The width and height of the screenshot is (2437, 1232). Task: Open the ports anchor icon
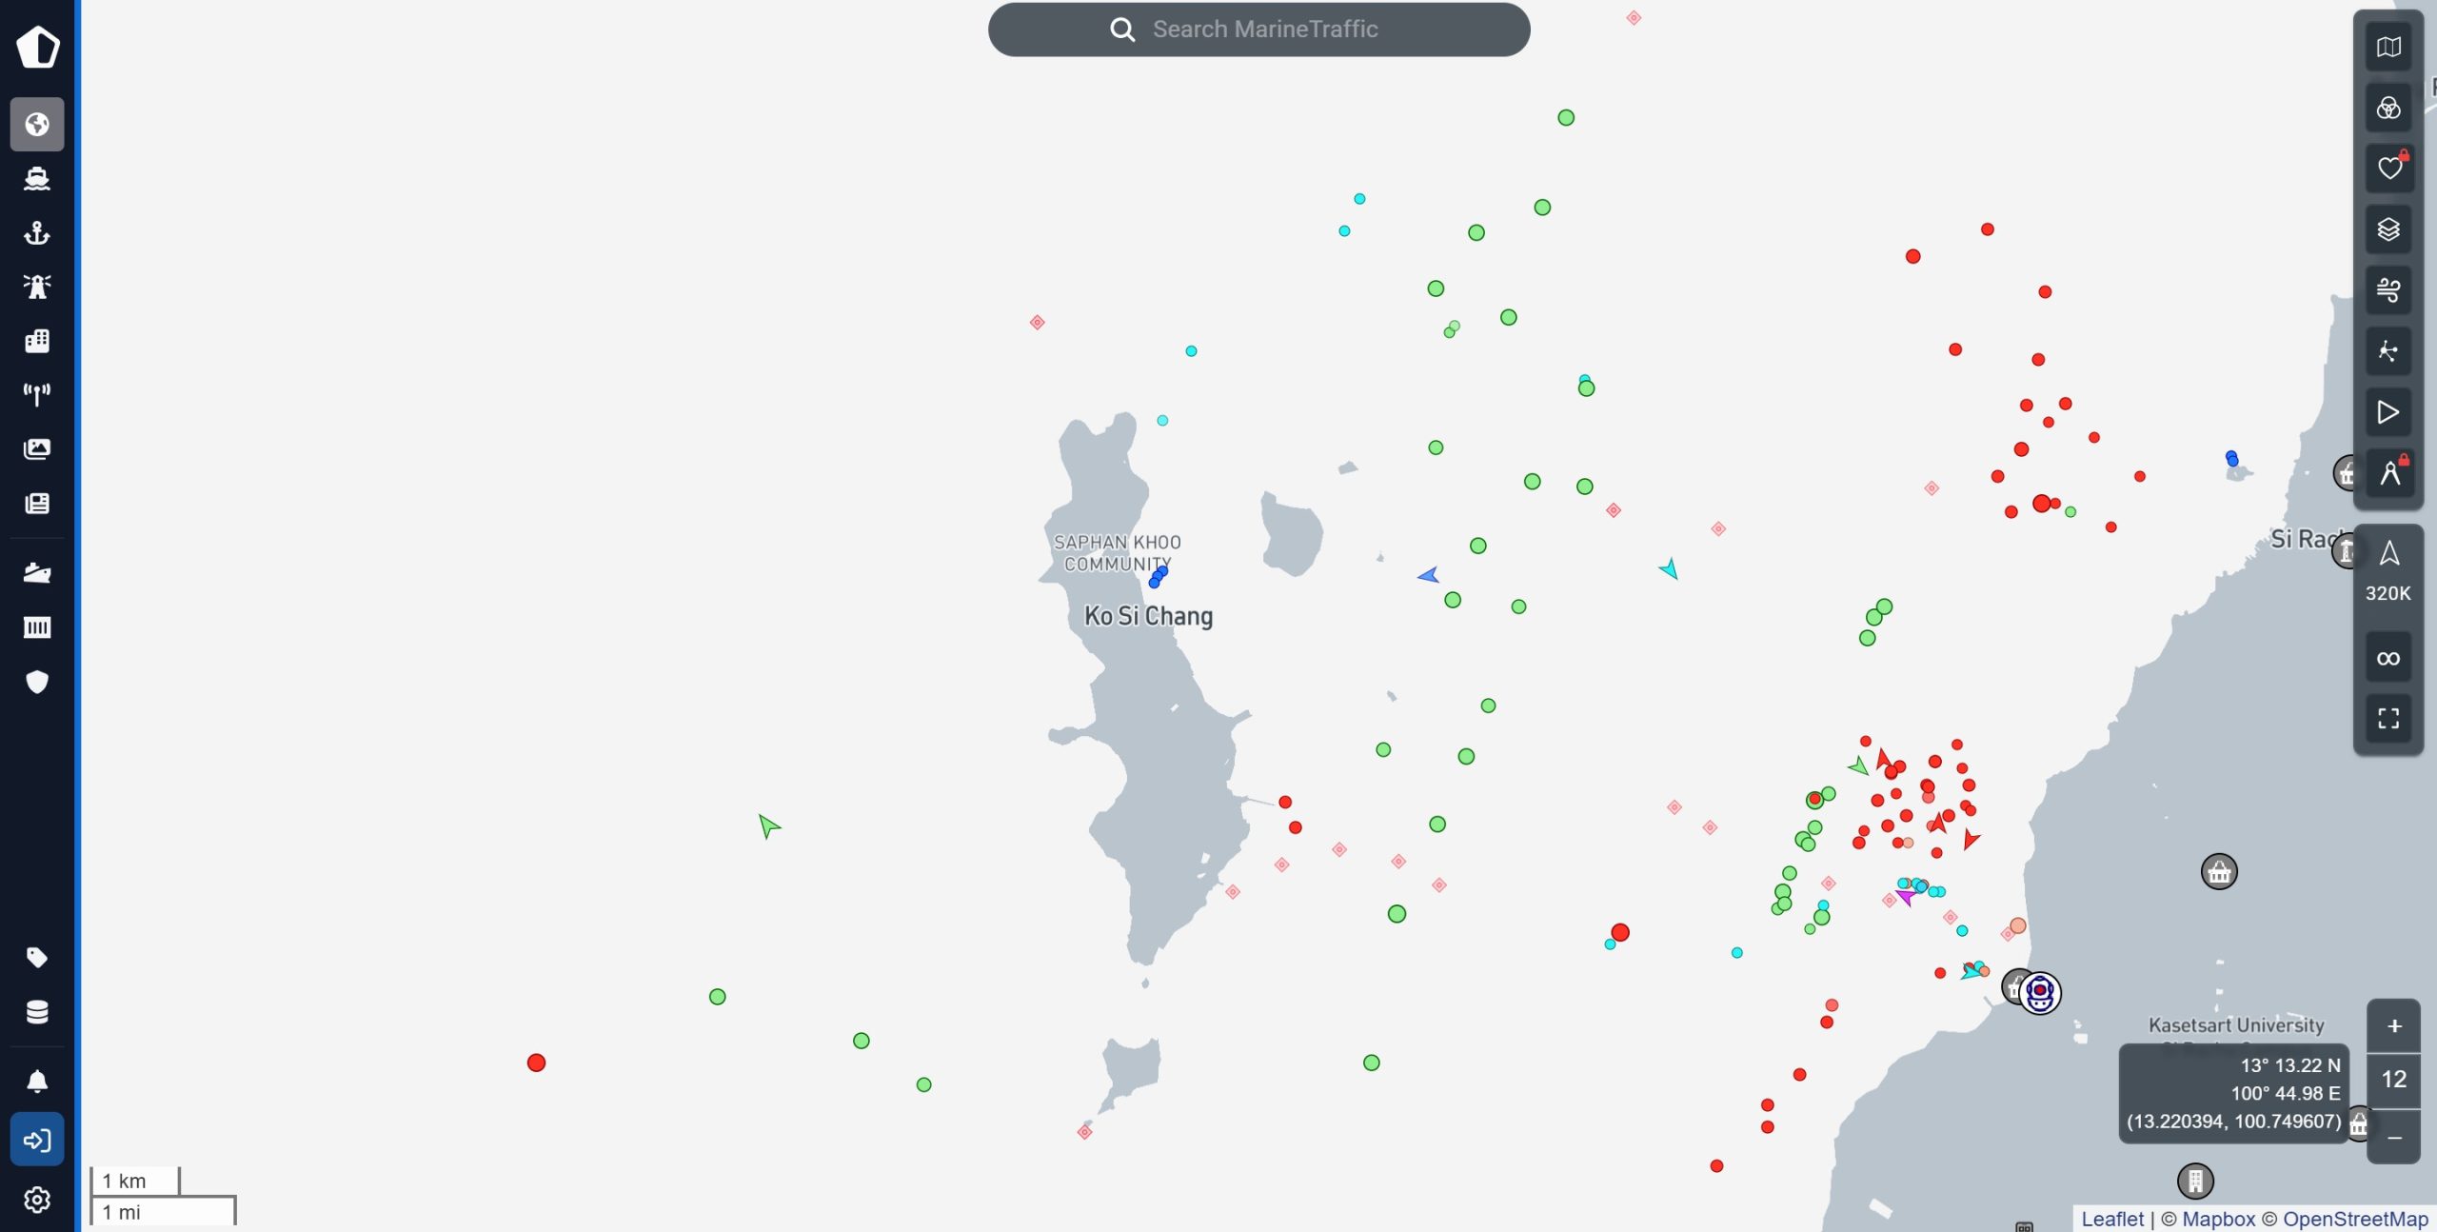pos(37,233)
